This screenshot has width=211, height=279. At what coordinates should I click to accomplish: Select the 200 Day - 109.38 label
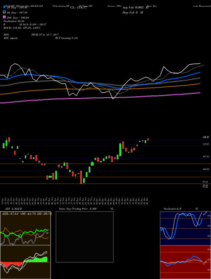tap(18, 18)
